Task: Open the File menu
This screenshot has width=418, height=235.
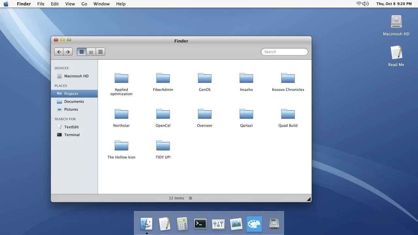Action: 41,4
